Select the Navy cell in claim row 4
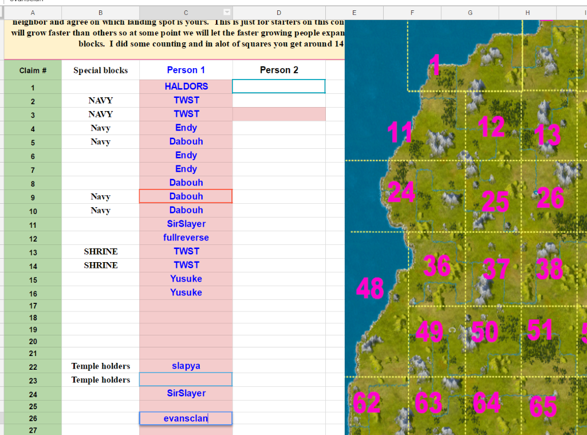 click(100, 128)
